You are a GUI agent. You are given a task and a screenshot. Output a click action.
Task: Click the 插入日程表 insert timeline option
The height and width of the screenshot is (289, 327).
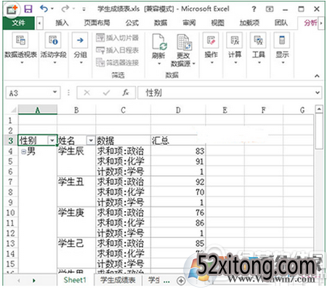tap(117, 50)
